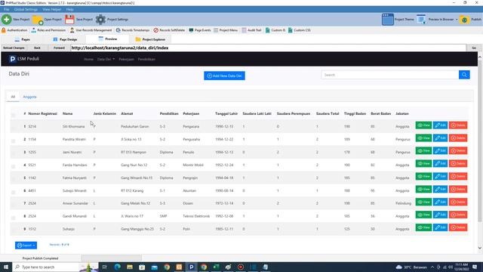The image size is (483, 272).
Task: Open the Global Settings menu
Action: point(26,10)
